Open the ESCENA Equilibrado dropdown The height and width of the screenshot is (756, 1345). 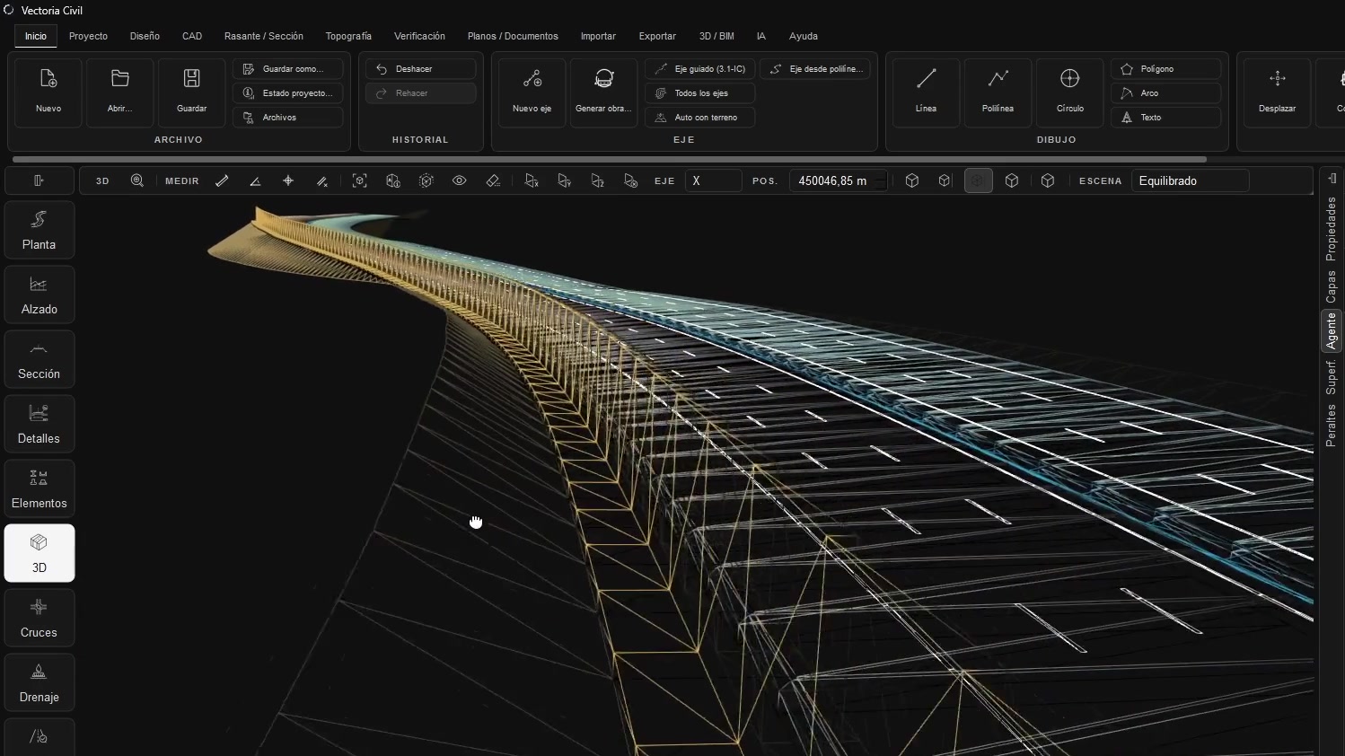1190,180
